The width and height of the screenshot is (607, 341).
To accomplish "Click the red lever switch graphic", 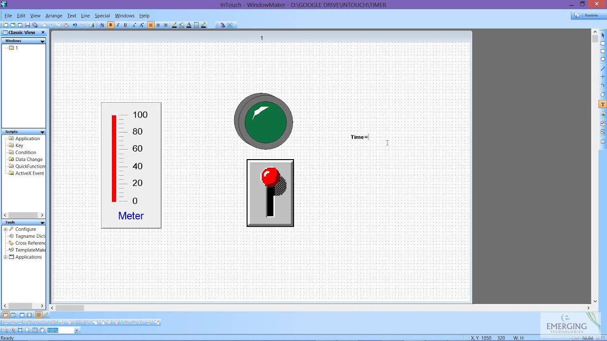I will click(270, 193).
